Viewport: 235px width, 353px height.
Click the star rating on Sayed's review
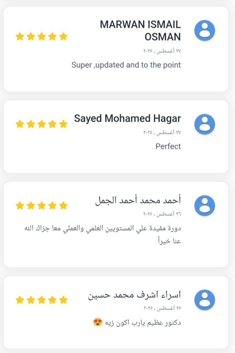42,124
